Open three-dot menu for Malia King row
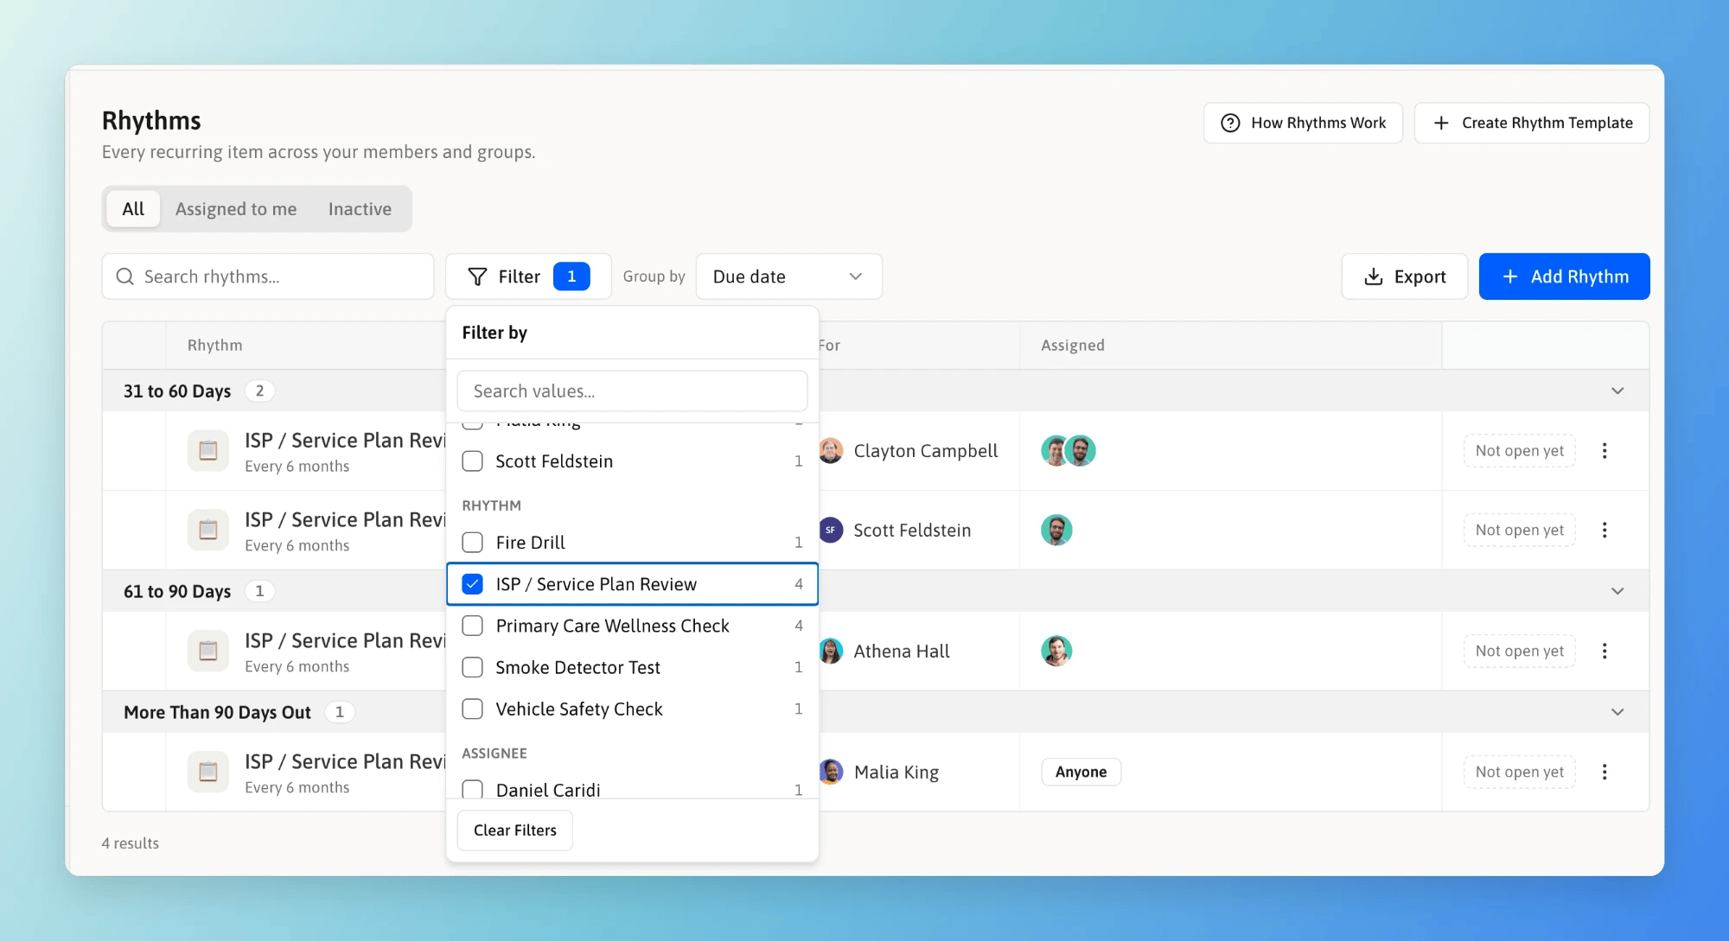1729x941 pixels. [x=1605, y=773]
